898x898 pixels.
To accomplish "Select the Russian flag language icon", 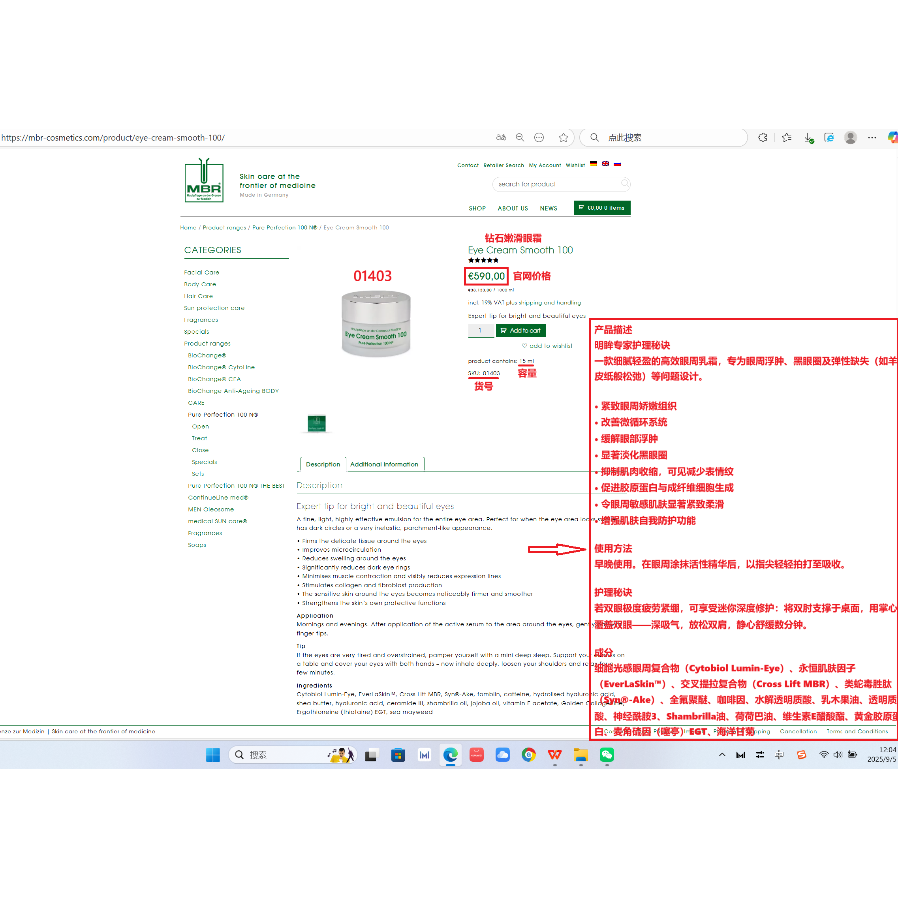I will pyautogui.click(x=617, y=163).
